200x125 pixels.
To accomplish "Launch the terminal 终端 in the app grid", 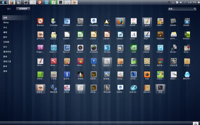I will (x=160, y=89).
